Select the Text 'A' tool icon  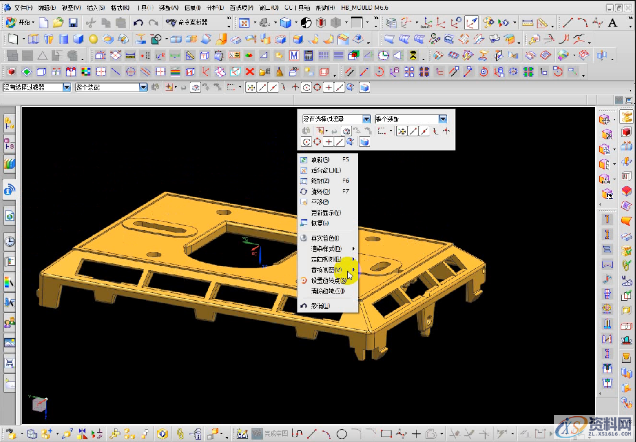612,23
